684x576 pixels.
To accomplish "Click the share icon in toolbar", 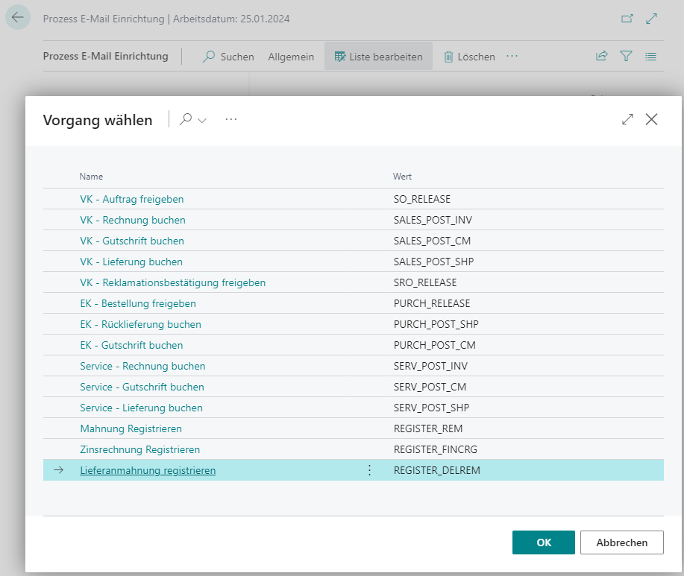I will (601, 57).
